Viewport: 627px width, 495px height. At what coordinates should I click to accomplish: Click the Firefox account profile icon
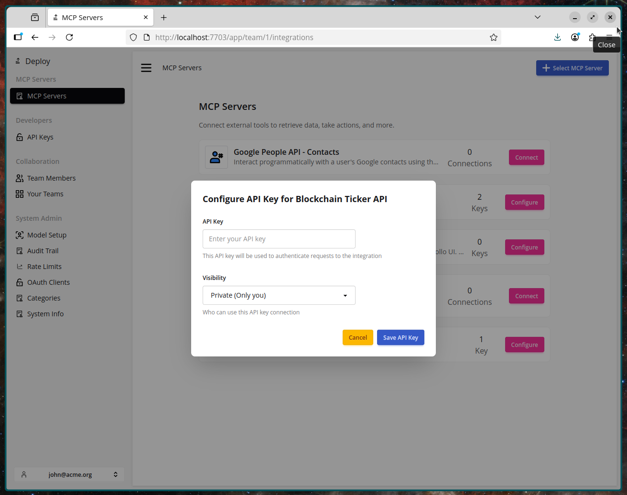pyautogui.click(x=575, y=37)
